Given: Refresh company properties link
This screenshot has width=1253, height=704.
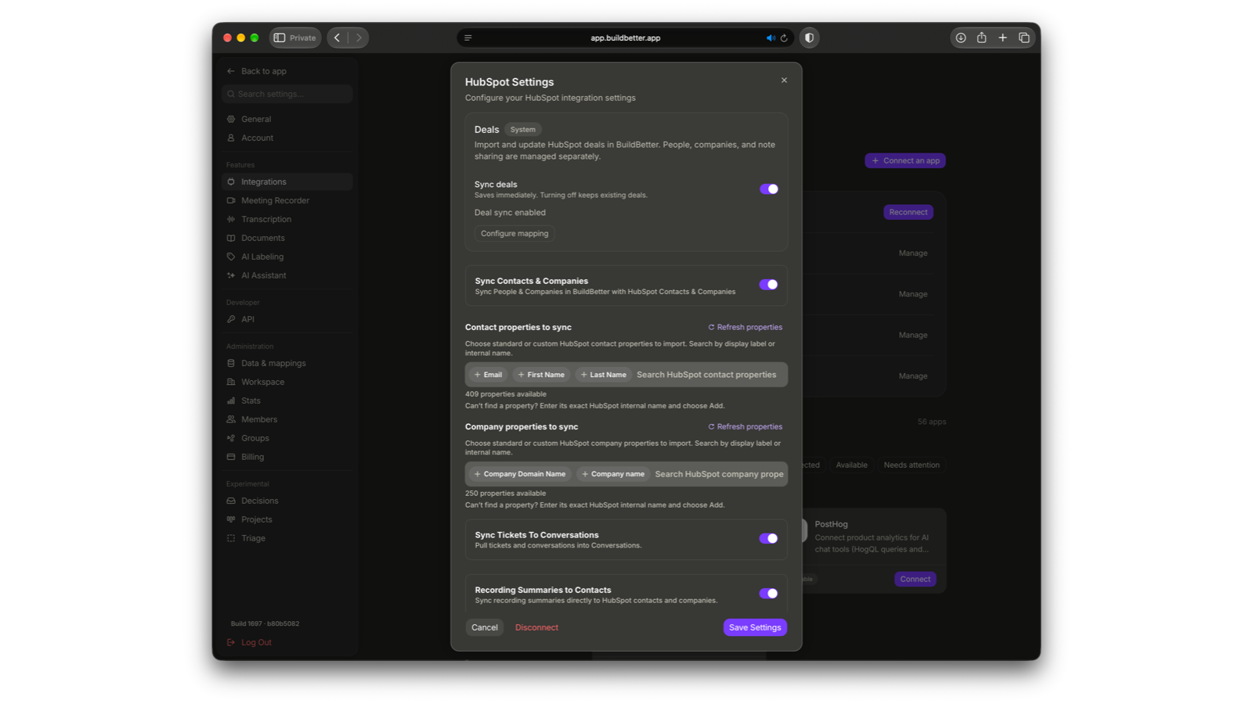Looking at the screenshot, I should point(745,426).
